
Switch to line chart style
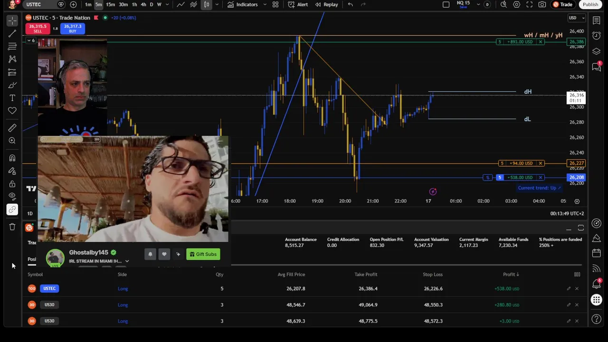coord(181,4)
